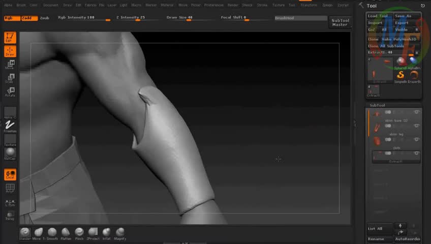Click the BrushMod field

301,18
